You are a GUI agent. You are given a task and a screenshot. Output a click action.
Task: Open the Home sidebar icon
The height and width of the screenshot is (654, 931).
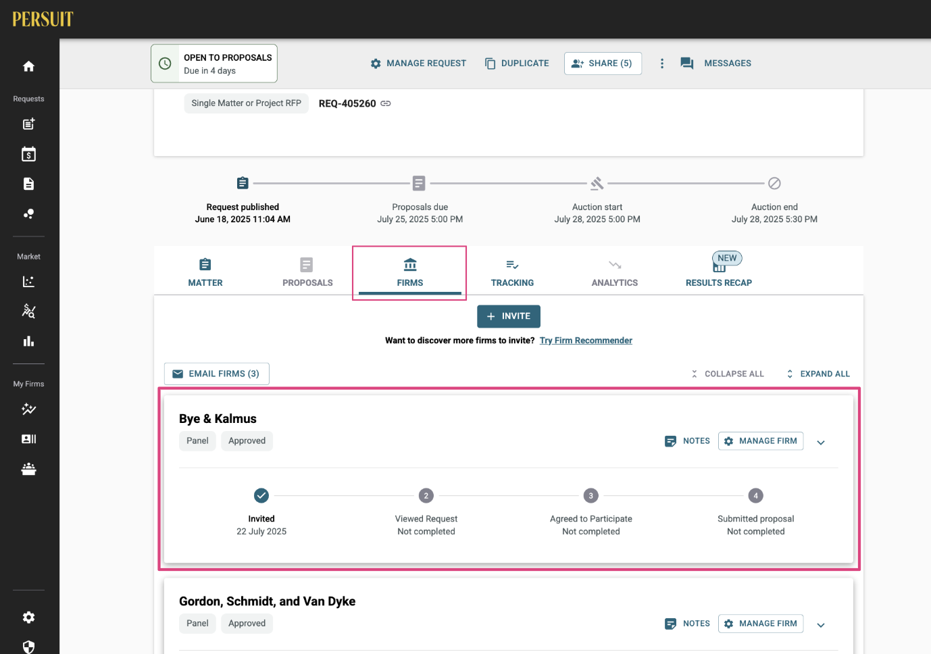[28, 66]
